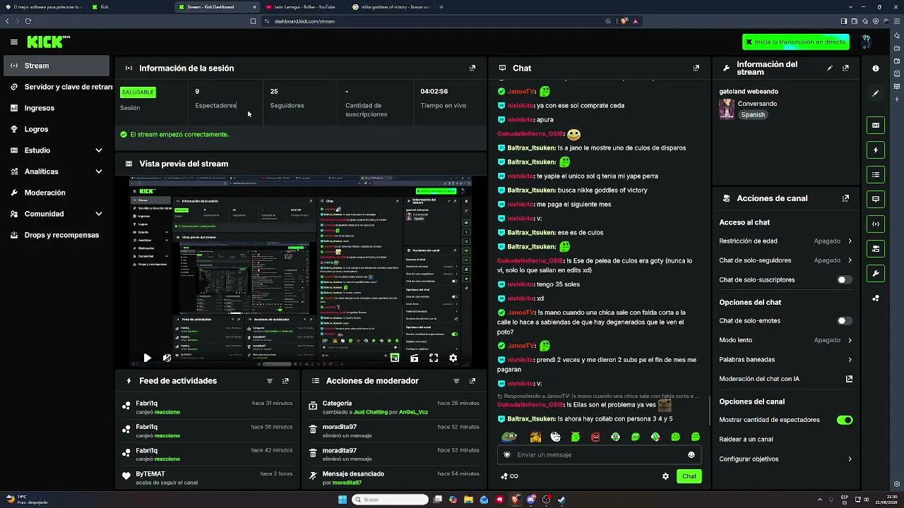The image size is (904, 508).
Task: Open Modo lento options
Action: (786, 340)
